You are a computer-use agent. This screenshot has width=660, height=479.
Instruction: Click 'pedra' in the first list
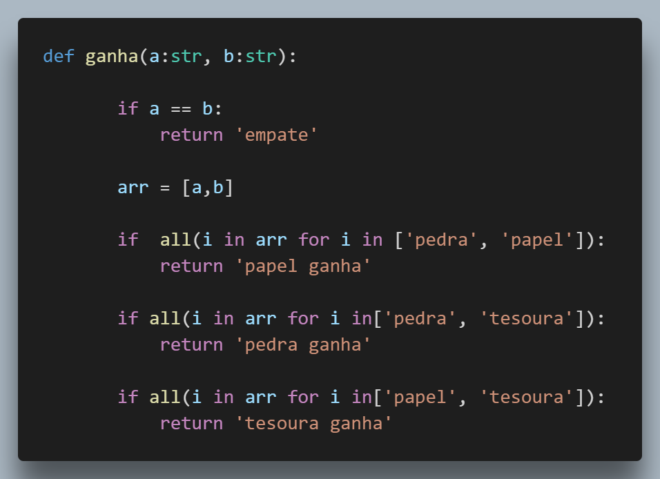(442, 240)
